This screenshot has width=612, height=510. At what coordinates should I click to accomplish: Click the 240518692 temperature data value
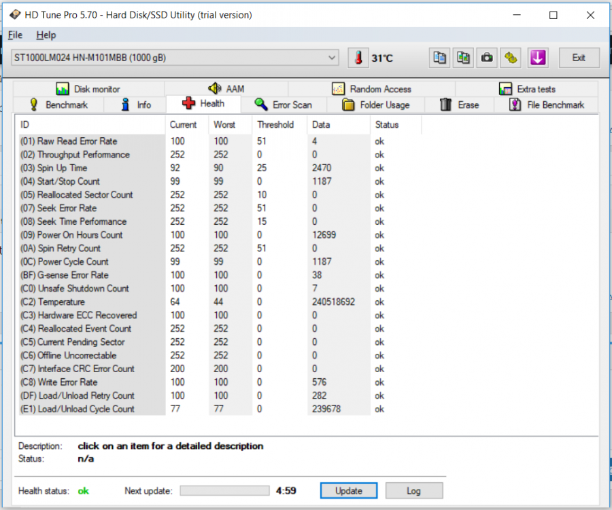(333, 302)
